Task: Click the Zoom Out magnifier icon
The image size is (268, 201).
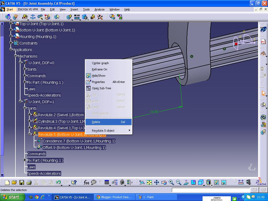Action: pyautogui.click(x=178, y=182)
